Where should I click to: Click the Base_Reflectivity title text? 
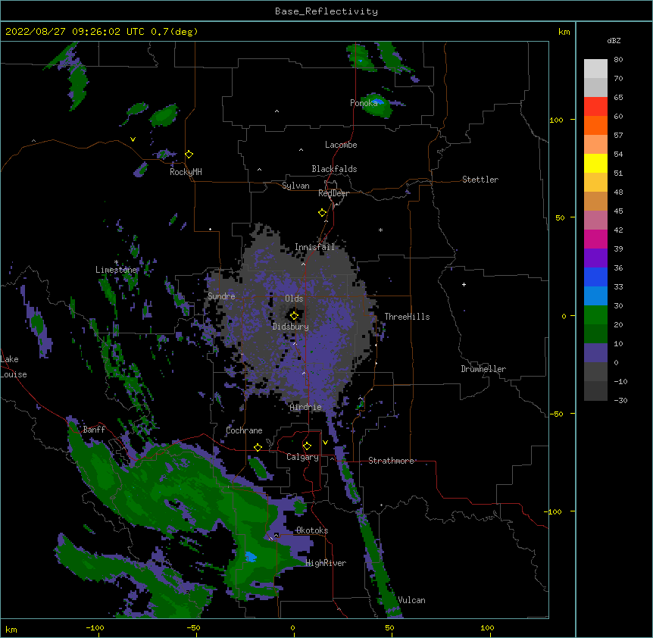coord(326,11)
